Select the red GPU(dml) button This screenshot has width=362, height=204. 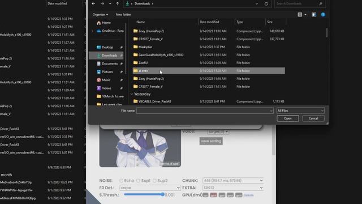[214, 195]
